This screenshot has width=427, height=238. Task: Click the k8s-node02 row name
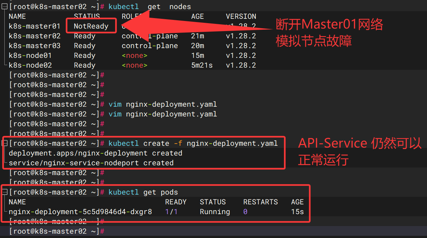[30, 65]
